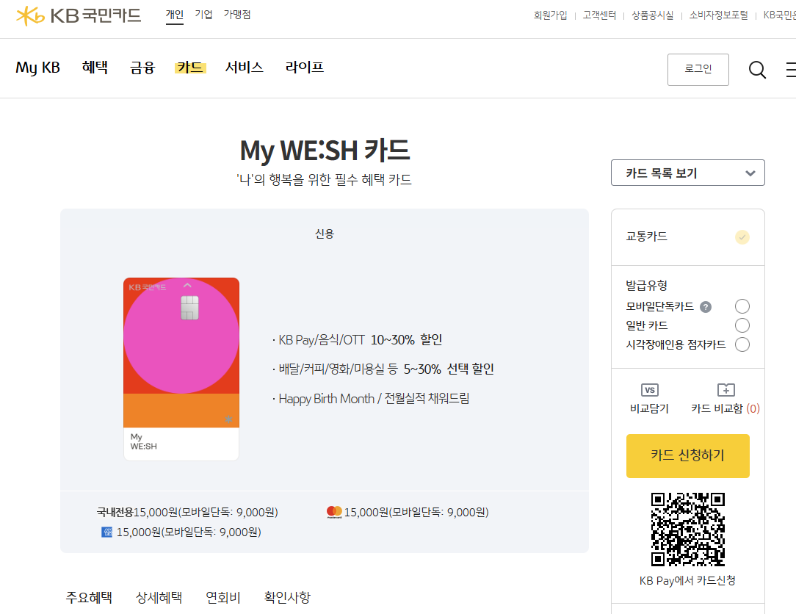This screenshot has height=614, width=796.
Task: Select 시각장애인용 점자카드 radio button
Action: (742, 345)
